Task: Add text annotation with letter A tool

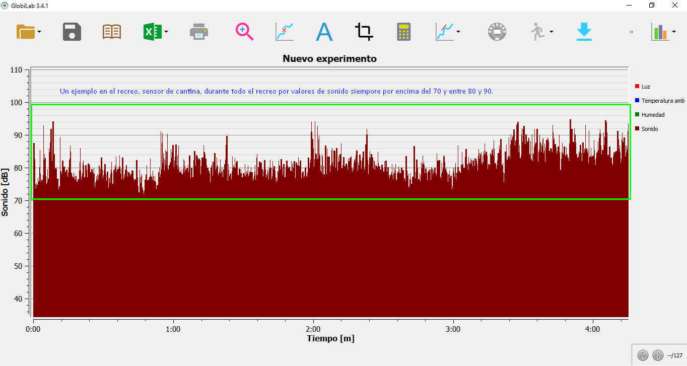Action: pyautogui.click(x=324, y=32)
